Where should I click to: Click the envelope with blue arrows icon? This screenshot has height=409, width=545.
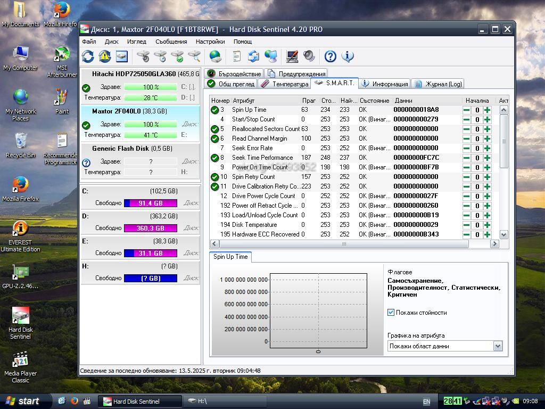(x=253, y=56)
